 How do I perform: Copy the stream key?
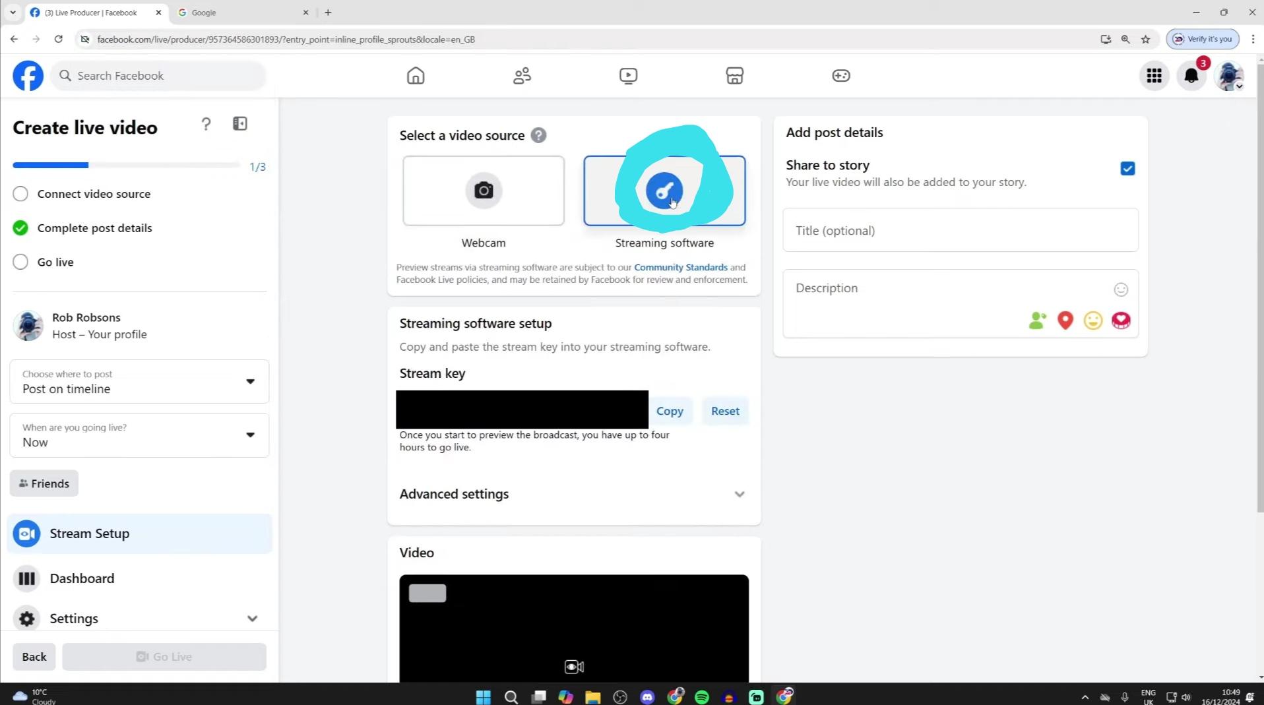pos(669,411)
